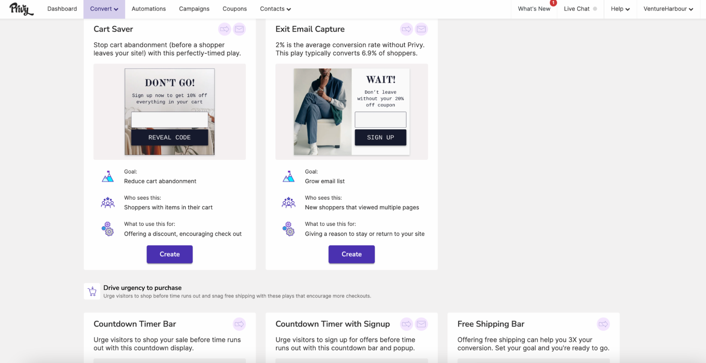This screenshot has width=706, height=363.
Task: Create the Cart Saver play
Action: (x=170, y=254)
